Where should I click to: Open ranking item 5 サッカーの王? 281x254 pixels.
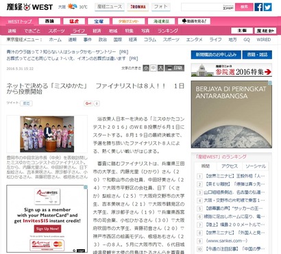tap(233, 209)
